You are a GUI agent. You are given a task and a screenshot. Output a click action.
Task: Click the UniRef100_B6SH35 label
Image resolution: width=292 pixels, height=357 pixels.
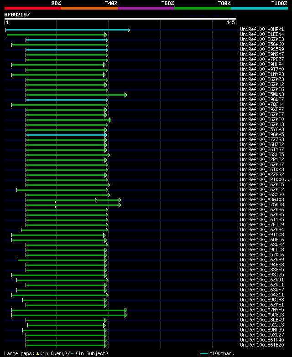coord(262,155)
